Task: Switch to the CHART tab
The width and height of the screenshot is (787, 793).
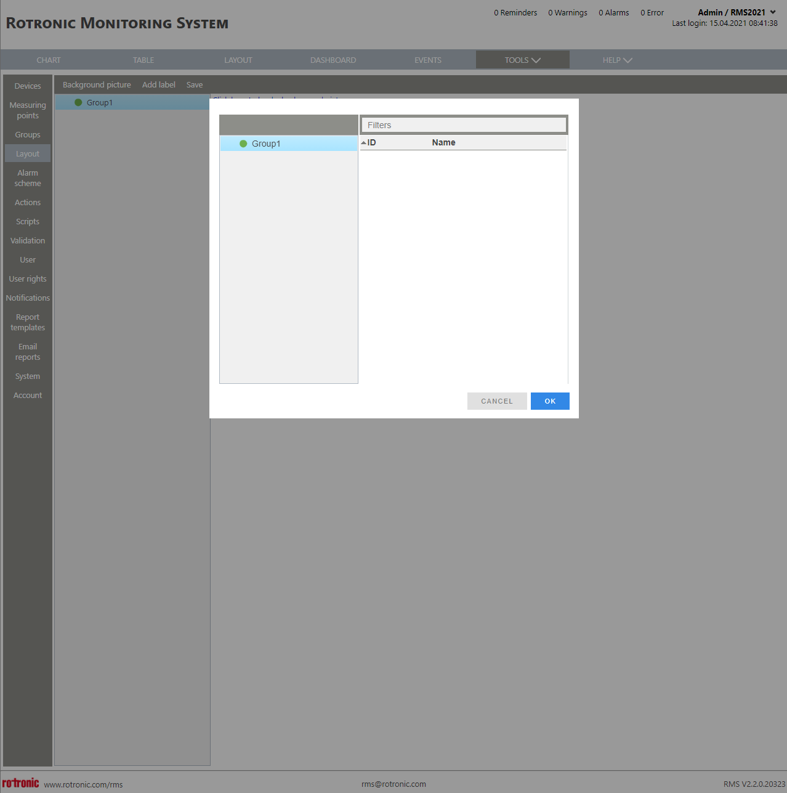Action: [49, 60]
